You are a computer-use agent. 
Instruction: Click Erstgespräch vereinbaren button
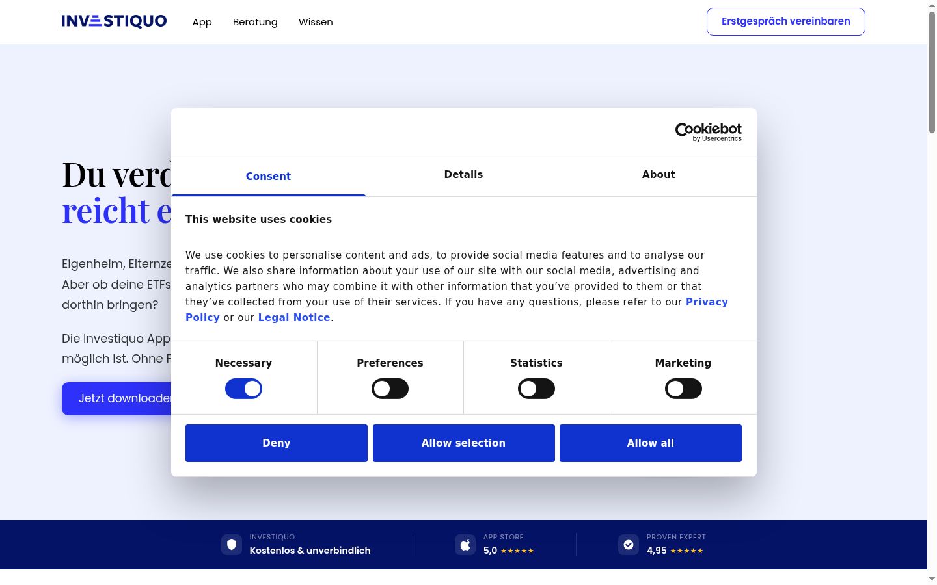786,21
